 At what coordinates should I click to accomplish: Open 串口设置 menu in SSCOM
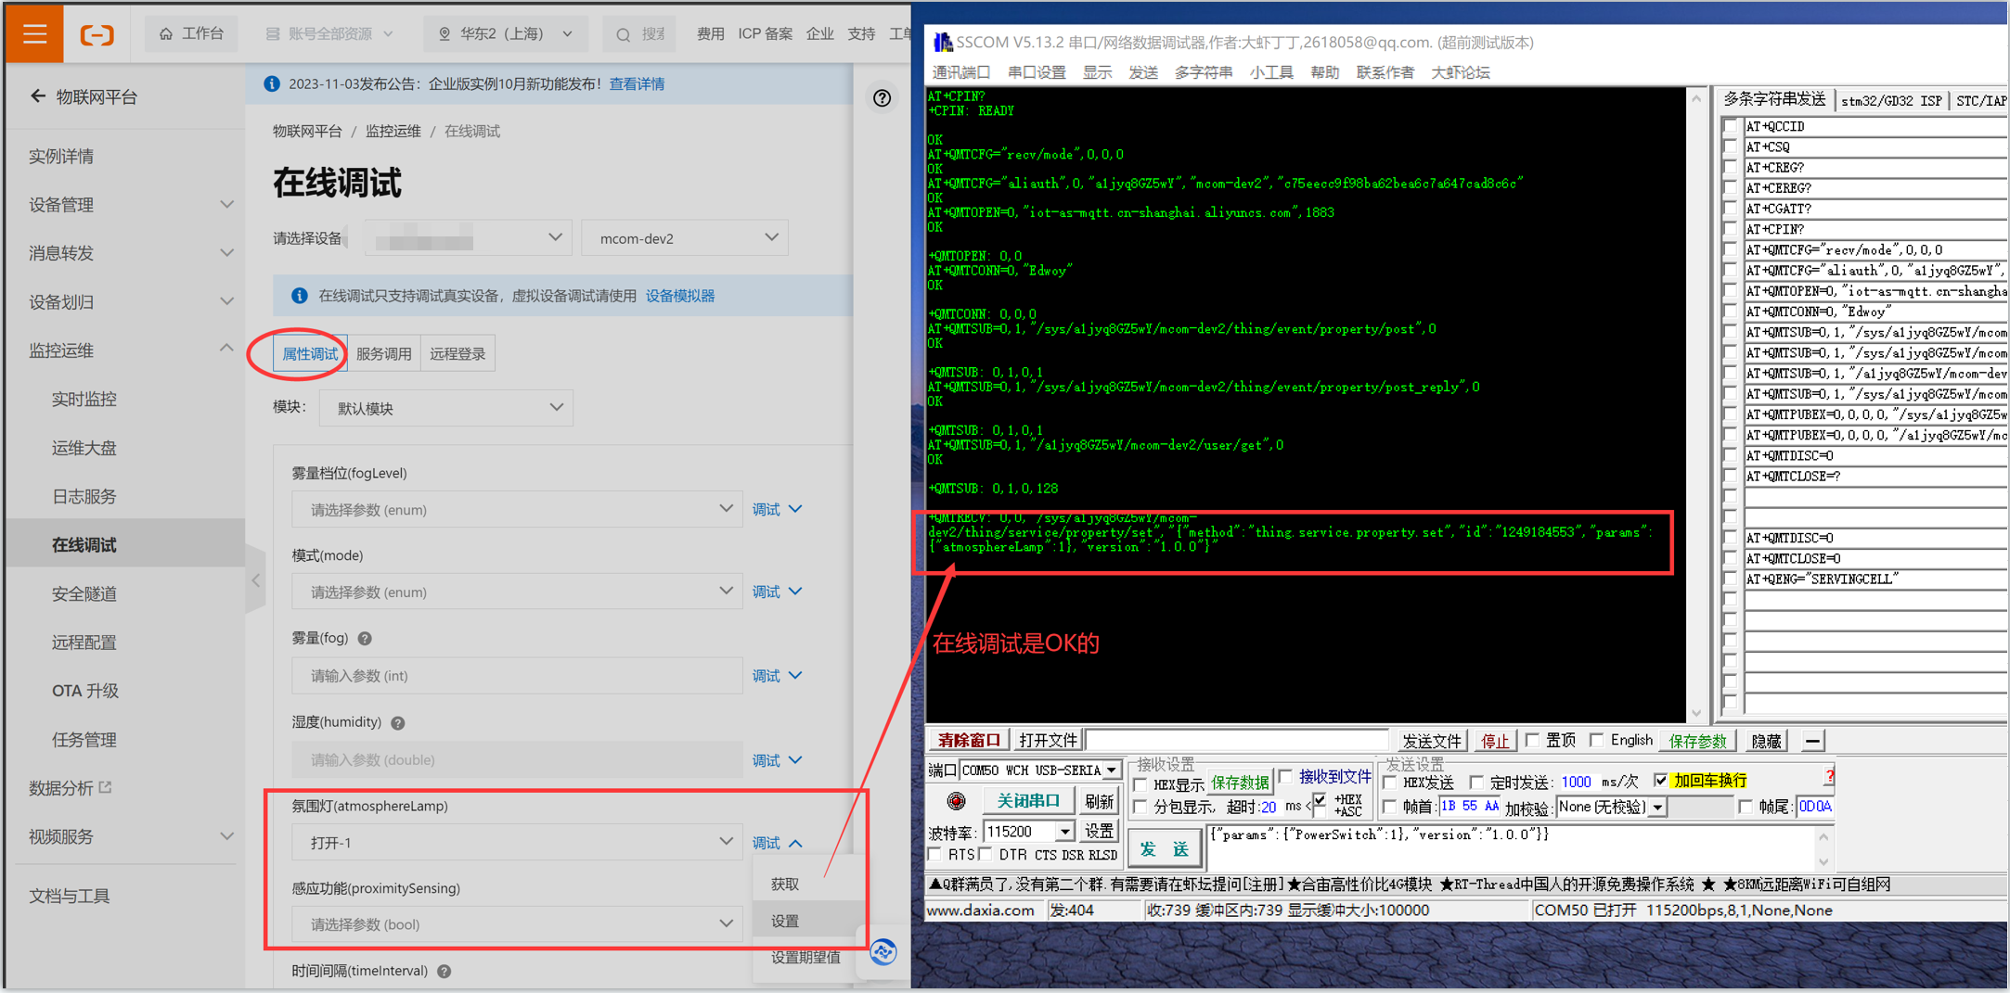[1037, 72]
